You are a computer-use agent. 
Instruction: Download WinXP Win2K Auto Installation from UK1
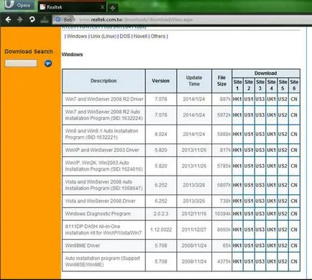tap(271, 166)
